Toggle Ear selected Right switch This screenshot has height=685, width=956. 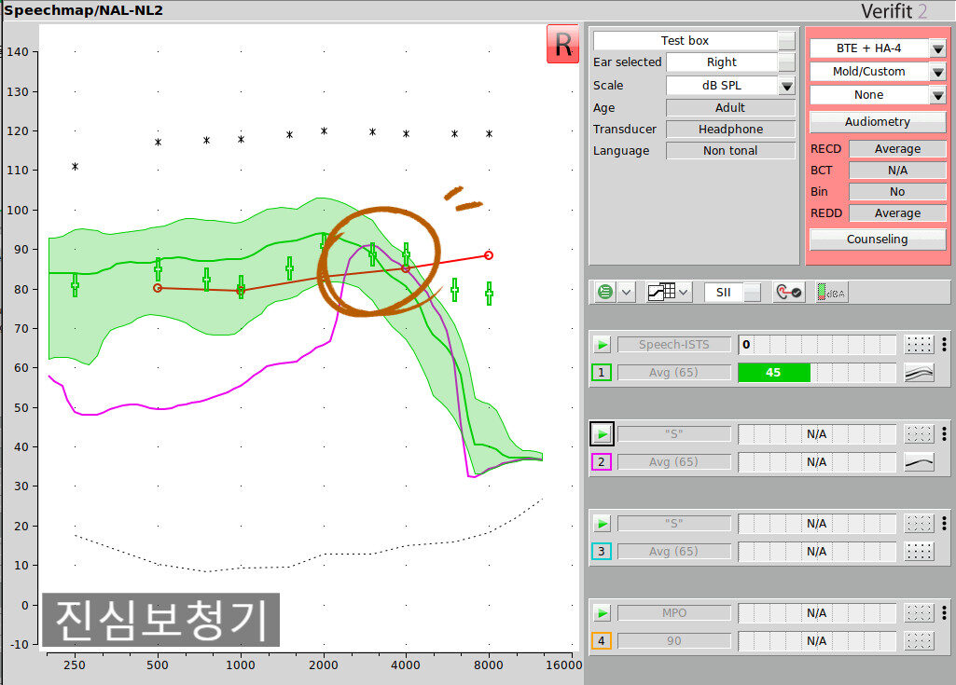786,62
